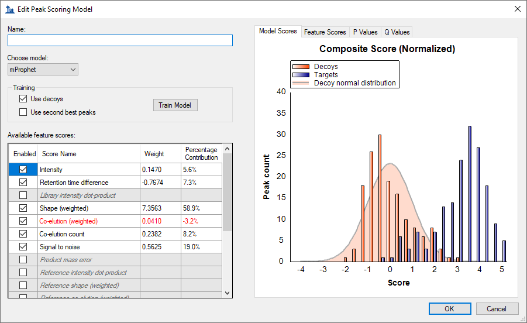Open the P Values tab
This screenshot has height=323, width=527.
point(365,32)
